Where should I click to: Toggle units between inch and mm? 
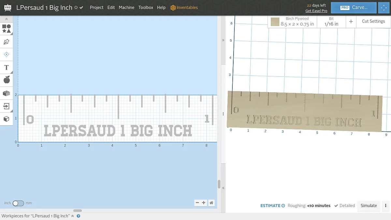[x=18, y=203]
